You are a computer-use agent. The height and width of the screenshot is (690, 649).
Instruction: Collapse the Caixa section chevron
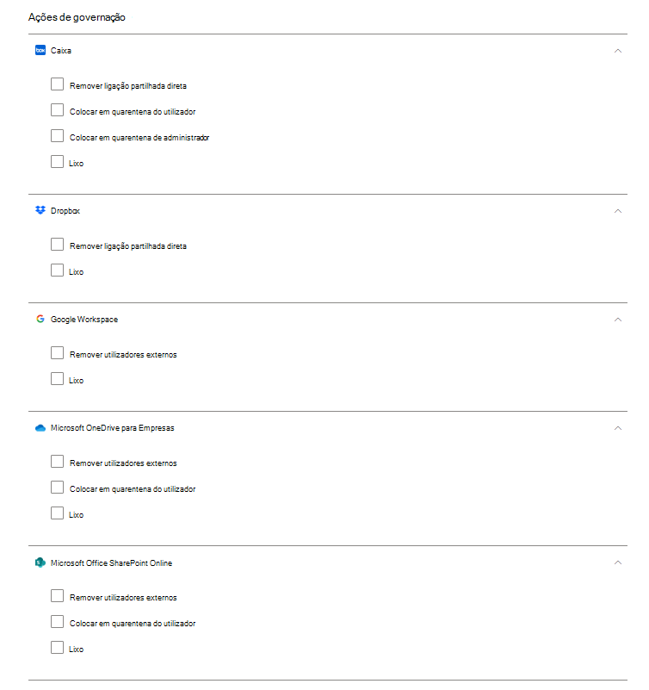tap(618, 51)
